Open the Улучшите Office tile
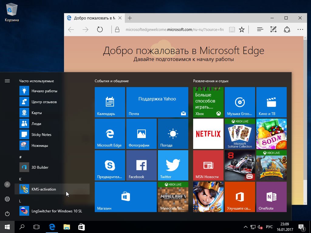 pos(240,197)
